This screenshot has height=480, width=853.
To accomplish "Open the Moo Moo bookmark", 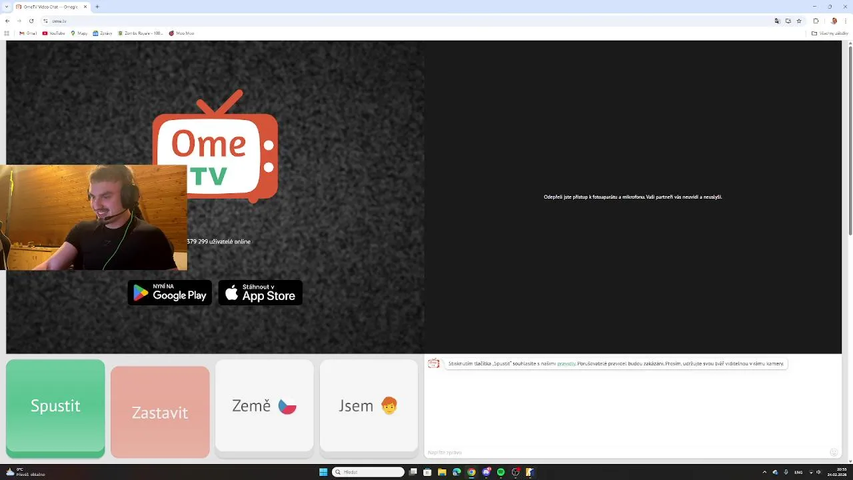I will (x=181, y=33).
